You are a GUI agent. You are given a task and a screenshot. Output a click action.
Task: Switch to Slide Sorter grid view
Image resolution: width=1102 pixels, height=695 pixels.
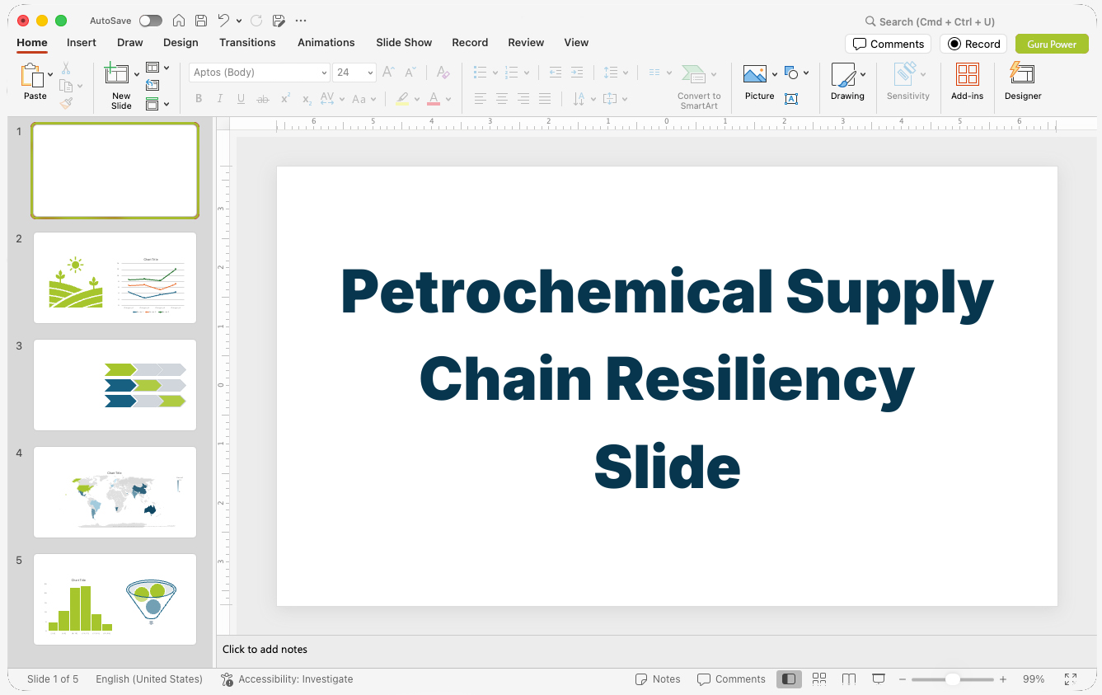point(819,679)
